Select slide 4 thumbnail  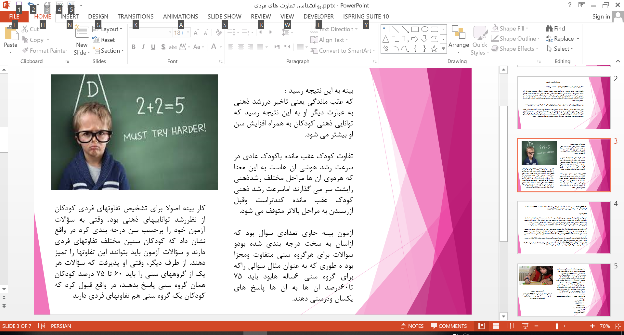click(564, 227)
